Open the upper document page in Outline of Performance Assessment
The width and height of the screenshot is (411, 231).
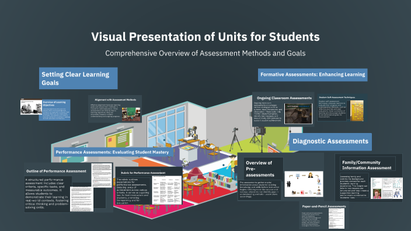click(102, 175)
